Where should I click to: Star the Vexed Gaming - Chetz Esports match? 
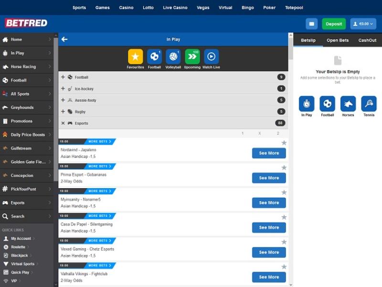point(284,242)
